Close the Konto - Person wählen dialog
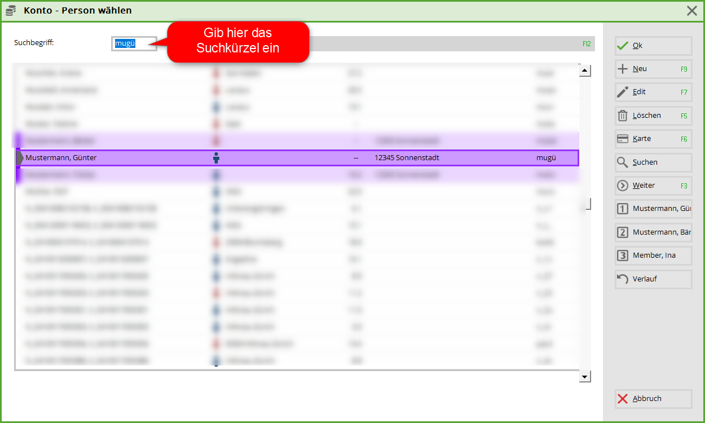This screenshot has height=423, width=705. click(x=692, y=10)
